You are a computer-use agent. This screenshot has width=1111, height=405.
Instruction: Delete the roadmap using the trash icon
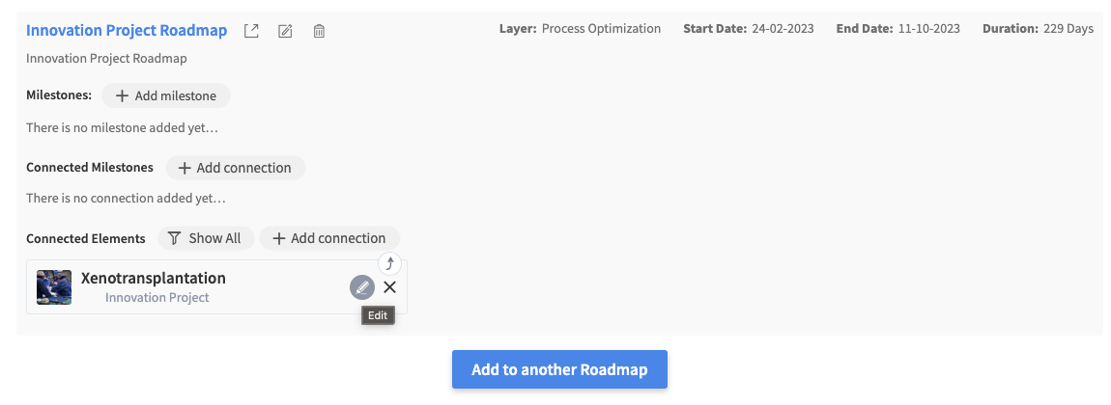(319, 31)
